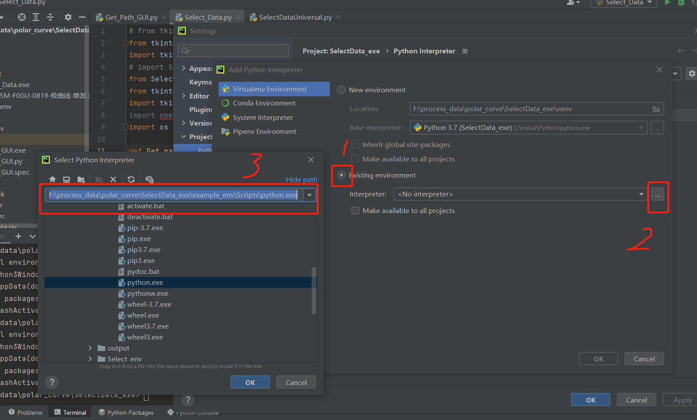Expand the output folder in tree
The height and width of the screenshot is (420, 697).
90,348
